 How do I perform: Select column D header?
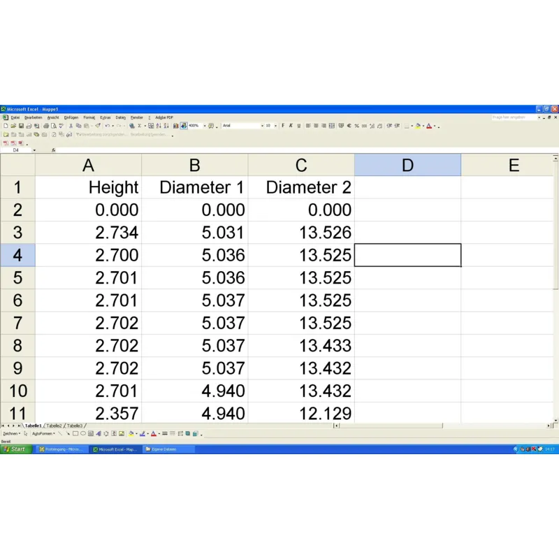(407, 165)
